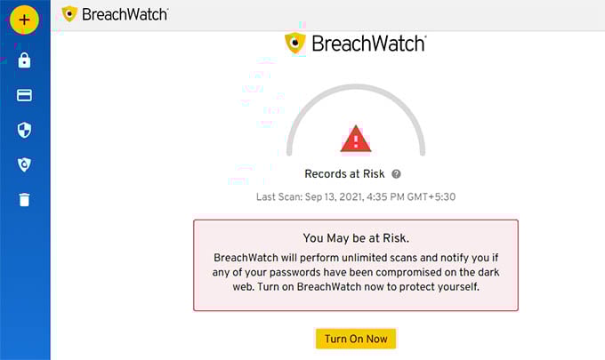Click the gray risk gauge arc
This screenshot has width=605, height=360.
coord(356,89)
